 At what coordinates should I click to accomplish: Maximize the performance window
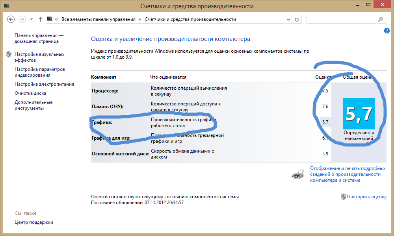point(368,5)
